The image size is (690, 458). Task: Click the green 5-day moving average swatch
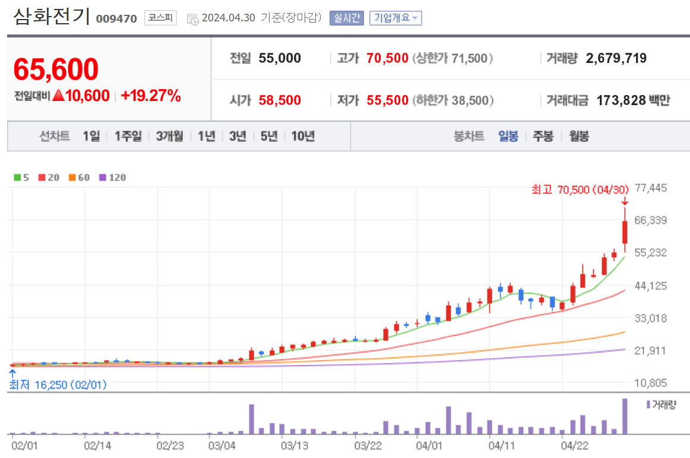(x=18, y=178)
